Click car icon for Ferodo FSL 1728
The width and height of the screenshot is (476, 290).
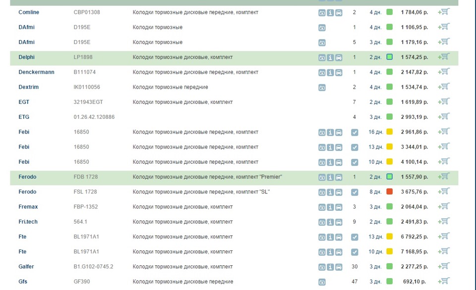pyautogui.click(x=339, y=193)
